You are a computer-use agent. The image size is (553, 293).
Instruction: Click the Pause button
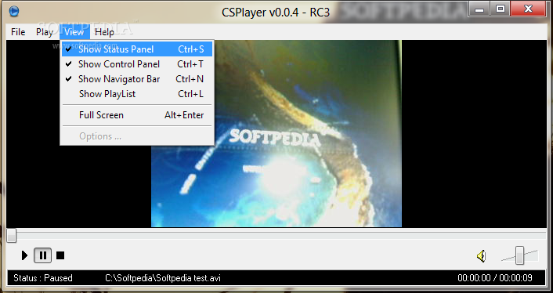[x=42, y=255]
